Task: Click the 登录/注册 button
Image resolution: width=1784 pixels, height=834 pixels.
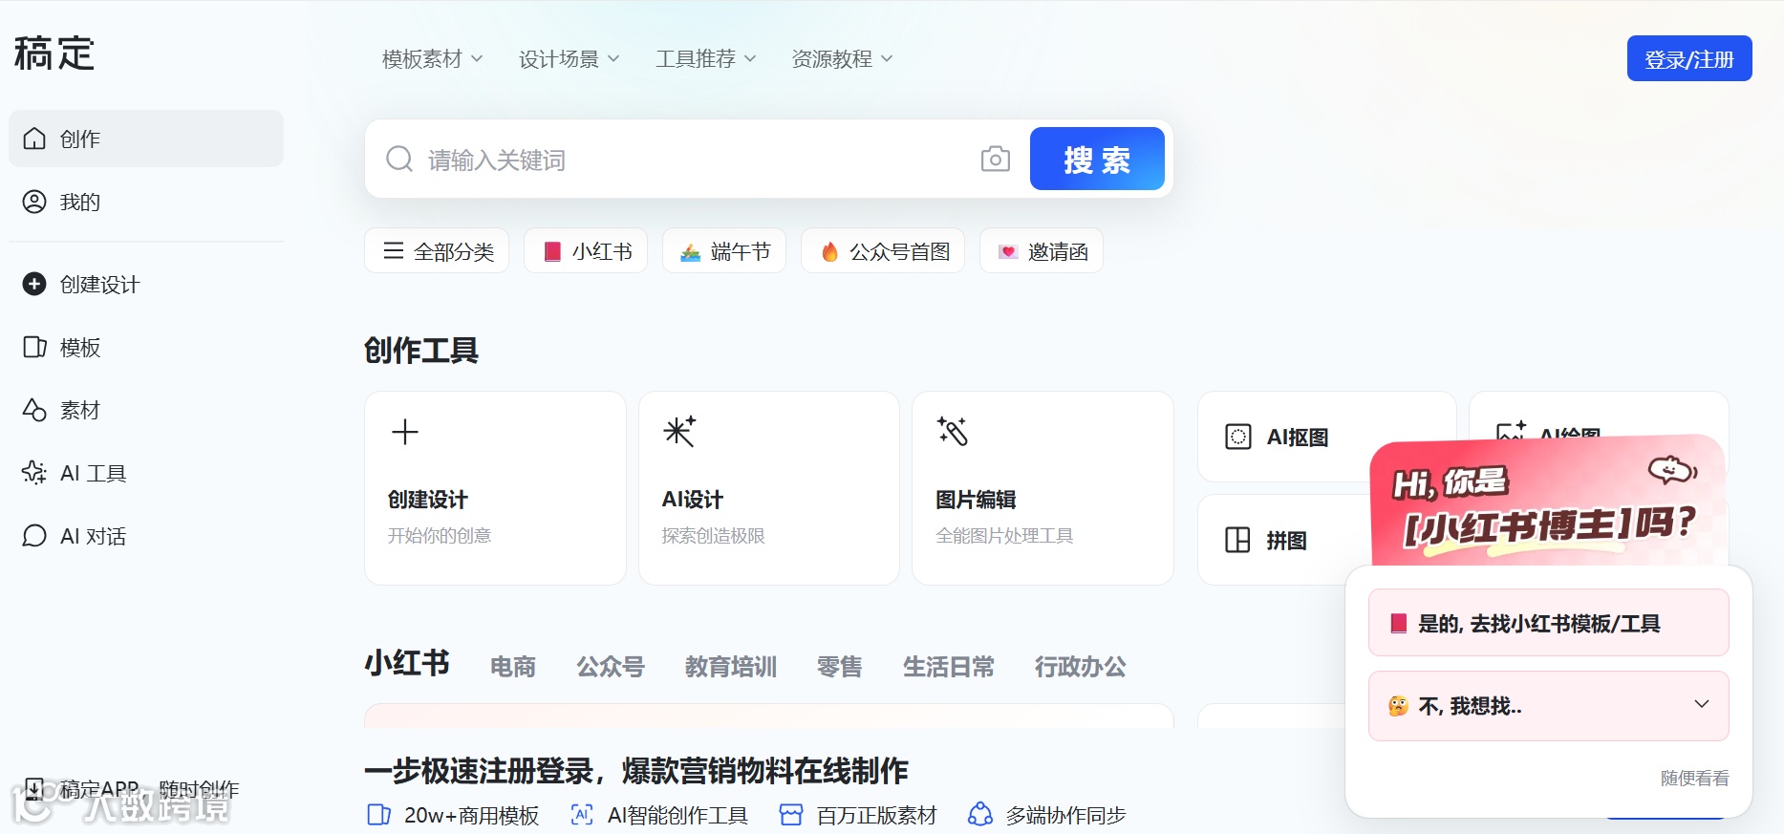Action: tap(1689, 58)
